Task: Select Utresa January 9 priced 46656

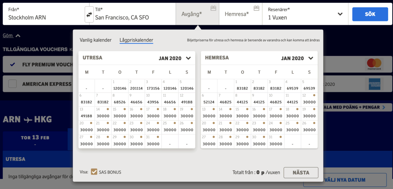Action: coord(137,99)
